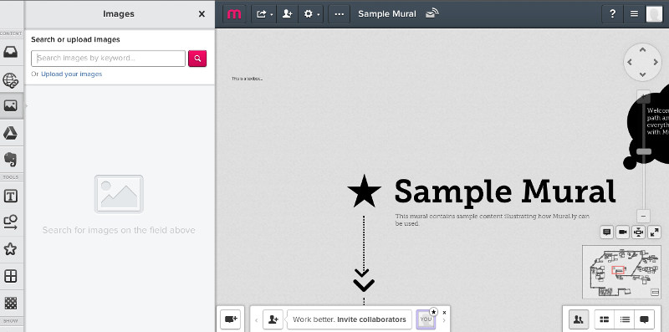Open the checkered background tool

pyautogui.click(x=11, y=303)
